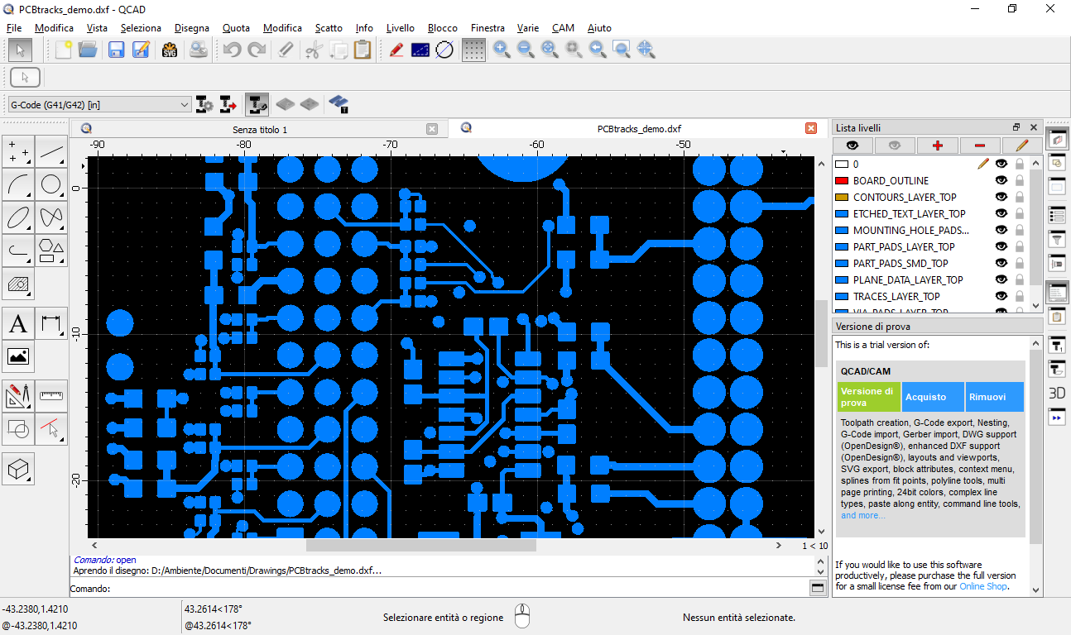
Task: Click the Add layer plus button
Action: coord(938,146)
